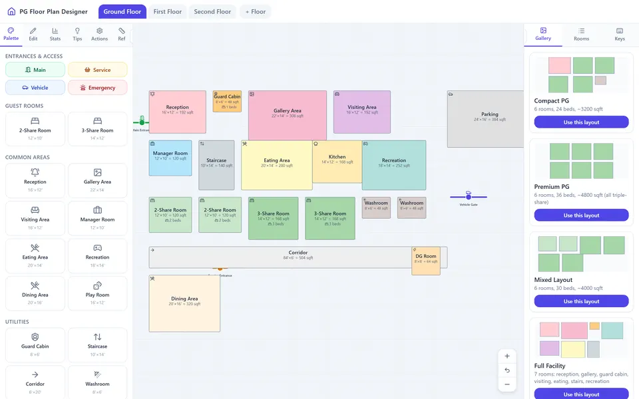Select the Palette tab
639x399 pixels.
pos(11,34)
